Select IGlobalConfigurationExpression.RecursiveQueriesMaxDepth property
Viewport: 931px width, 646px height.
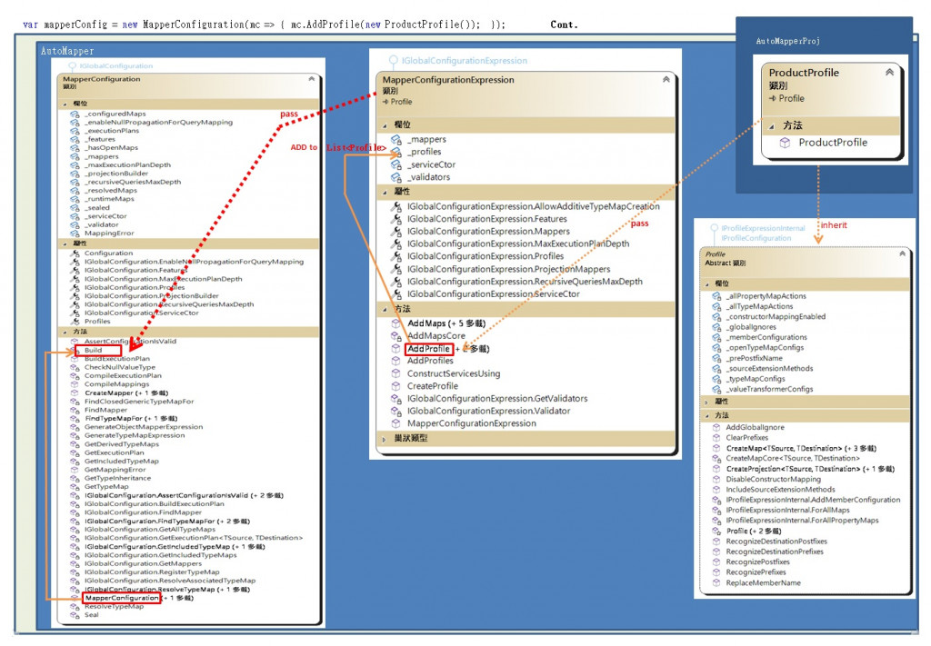tap(525, 282)
